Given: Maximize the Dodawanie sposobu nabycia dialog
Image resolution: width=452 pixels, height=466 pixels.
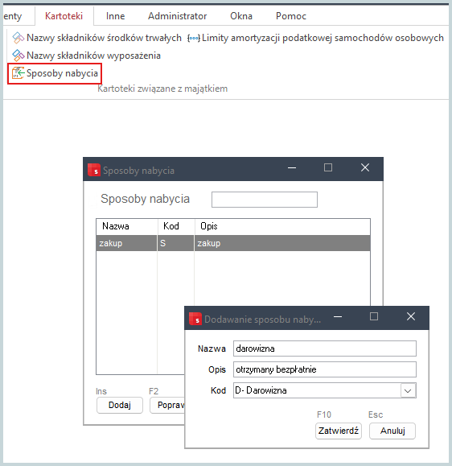Looking at the screenshot, I should (x=374, y=316).
